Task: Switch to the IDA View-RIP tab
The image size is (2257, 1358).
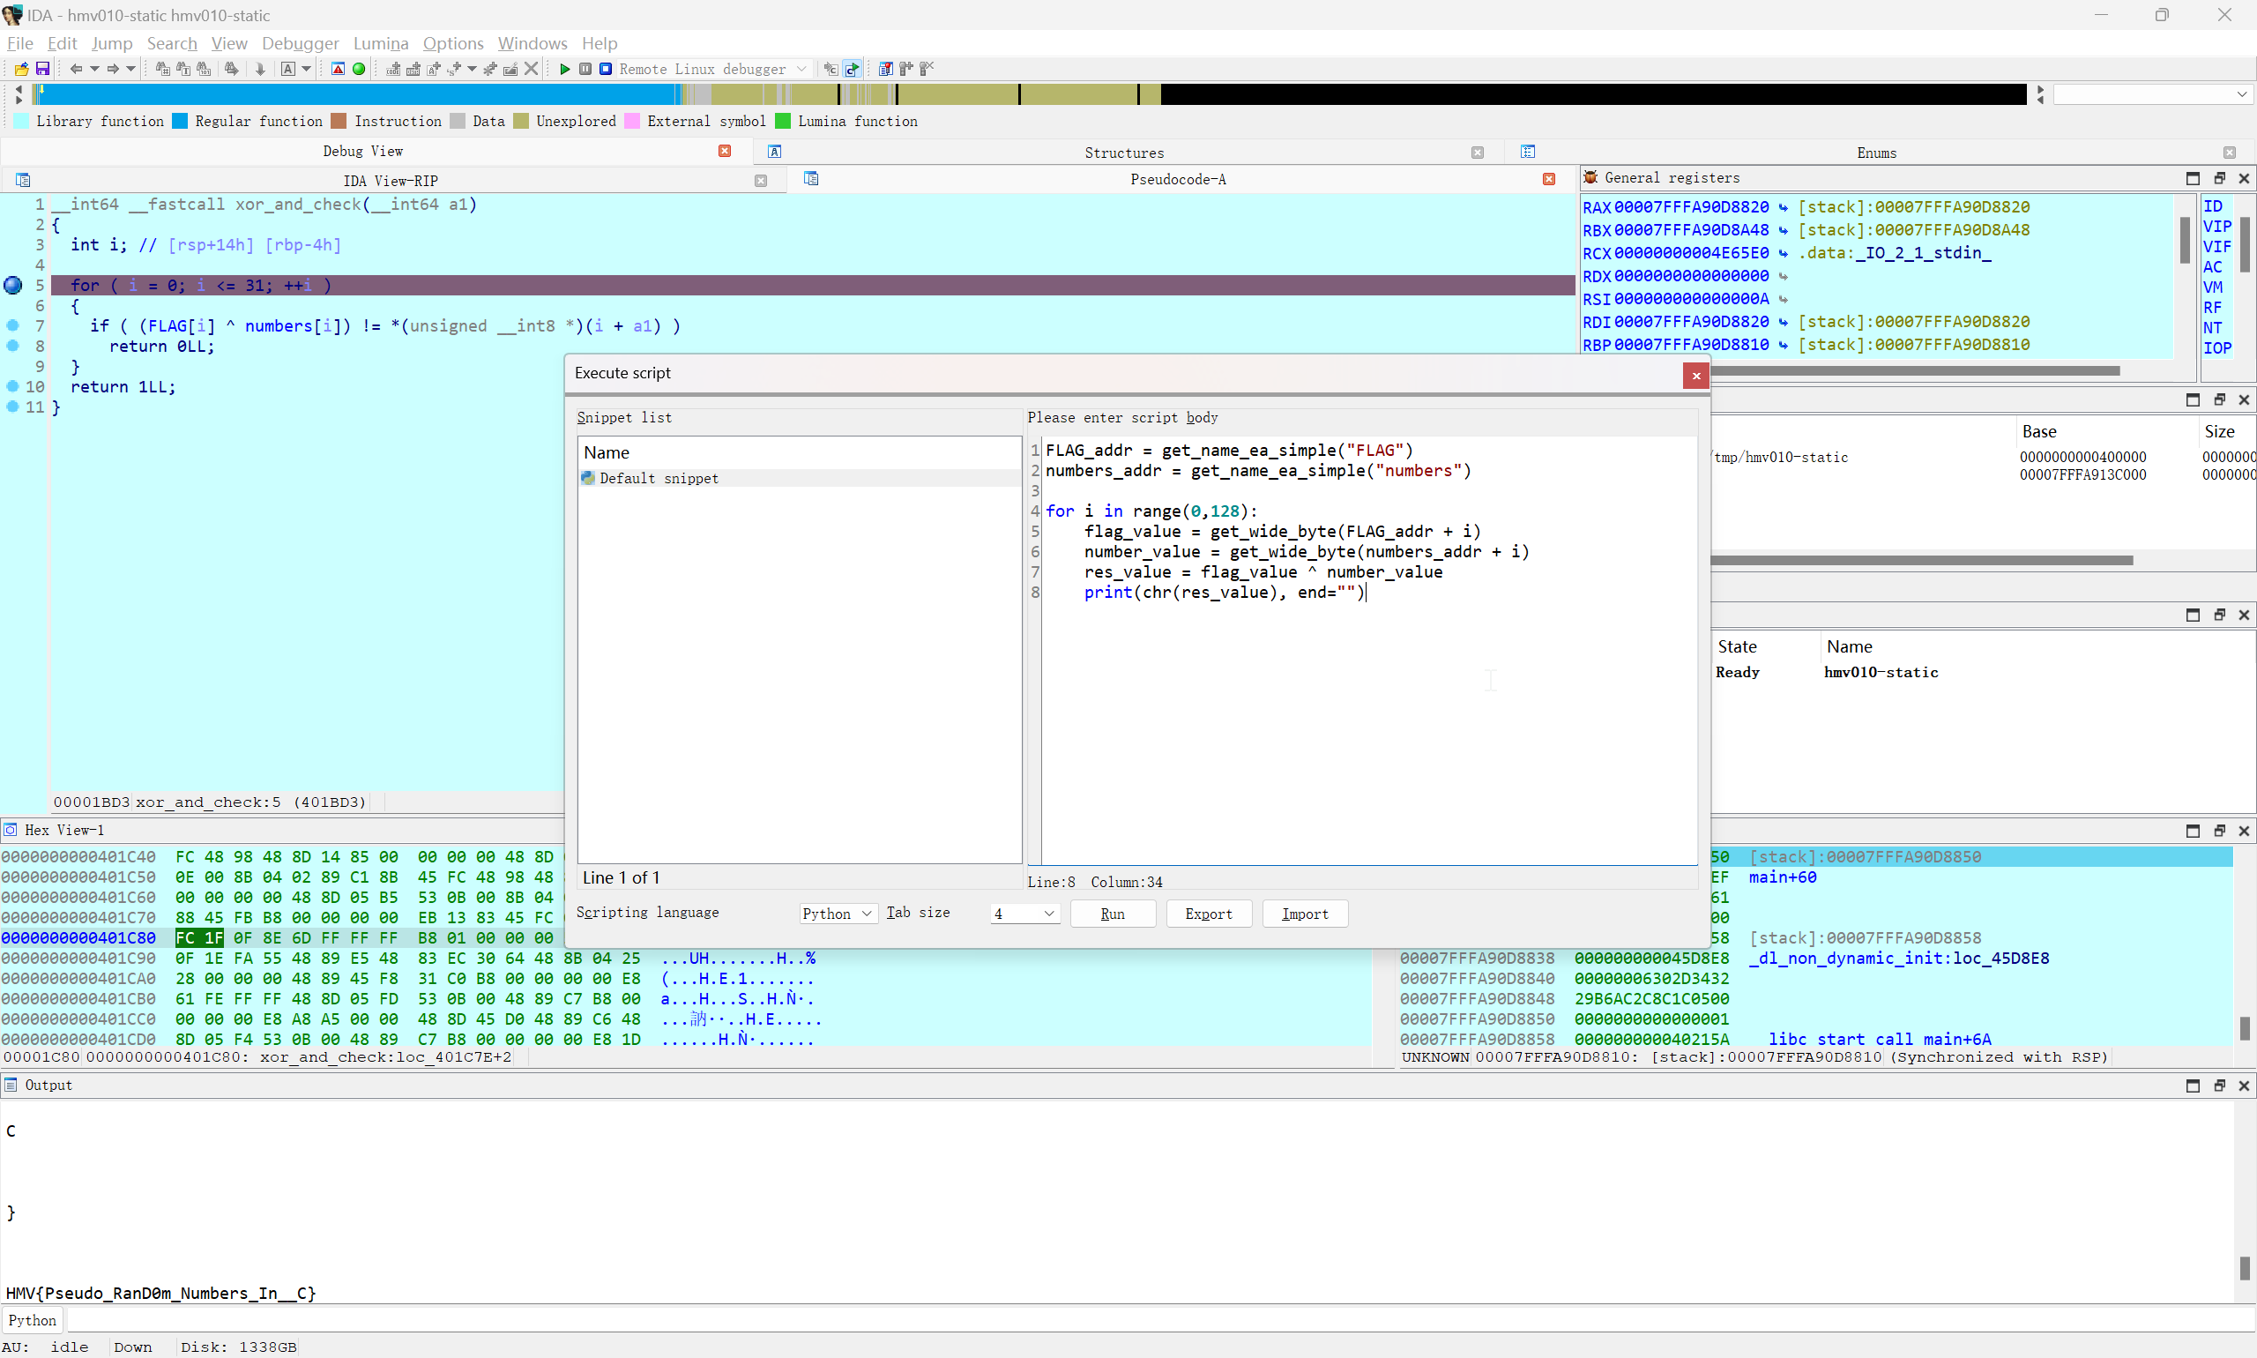Action: 391,180
